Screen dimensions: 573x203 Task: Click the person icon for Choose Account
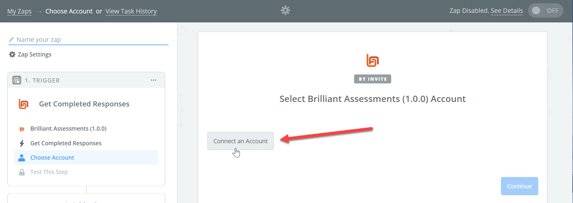[22, 158]
